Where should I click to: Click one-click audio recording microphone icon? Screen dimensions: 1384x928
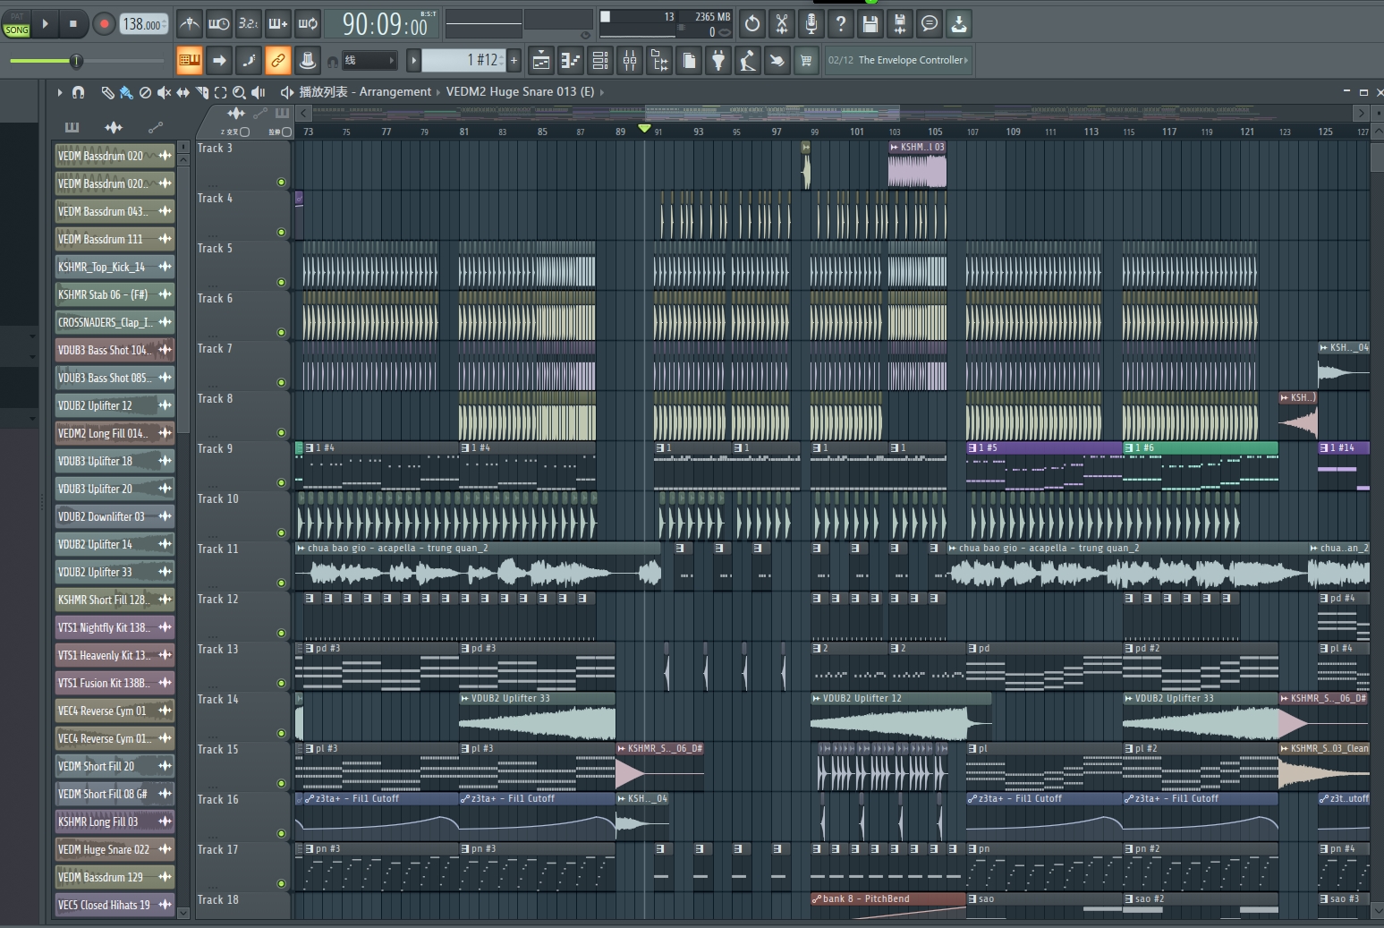pos(811,24)
